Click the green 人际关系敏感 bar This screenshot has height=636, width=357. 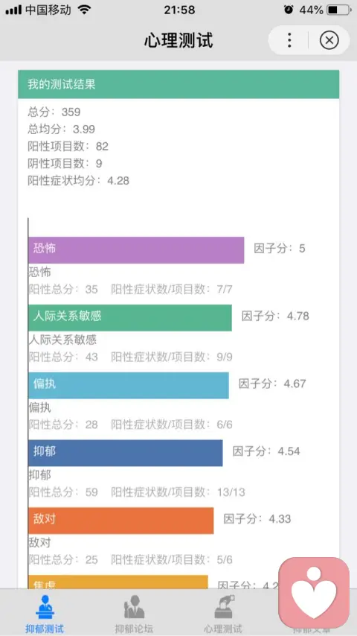pyautogui.click(x=130, y=317)
